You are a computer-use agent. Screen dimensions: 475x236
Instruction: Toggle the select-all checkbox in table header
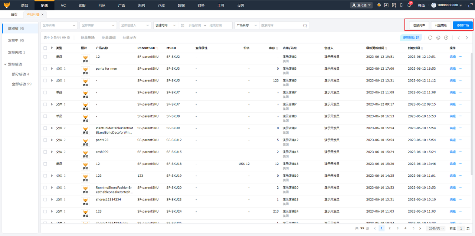coord(45,48)
